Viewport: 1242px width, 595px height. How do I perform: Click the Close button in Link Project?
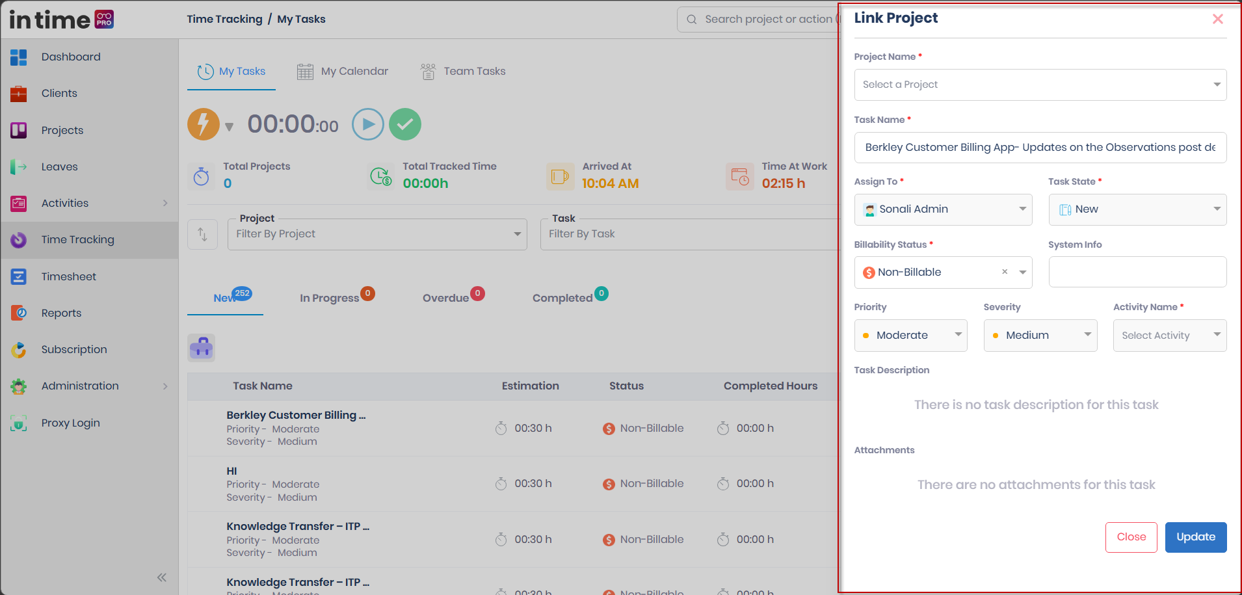1131,537
